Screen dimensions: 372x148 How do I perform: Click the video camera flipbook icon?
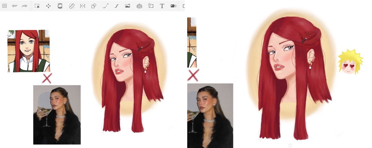[x=173, y=6]
